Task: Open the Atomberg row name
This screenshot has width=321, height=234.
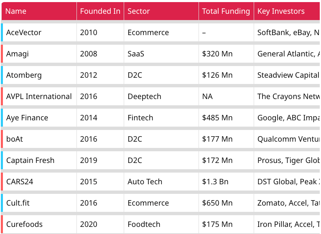Action: pos(24,75)
